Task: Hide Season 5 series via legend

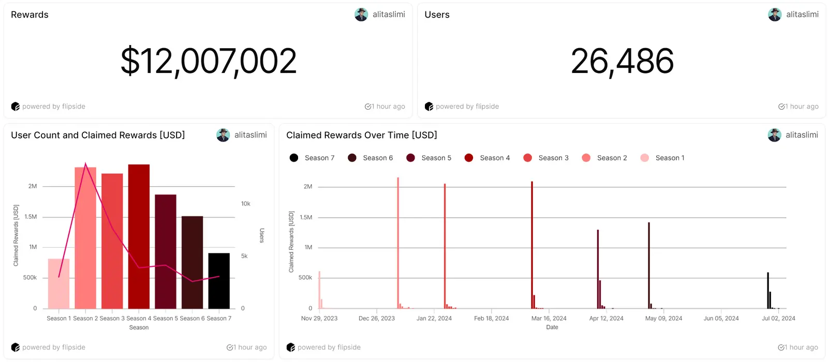Action: coord(429,158)
